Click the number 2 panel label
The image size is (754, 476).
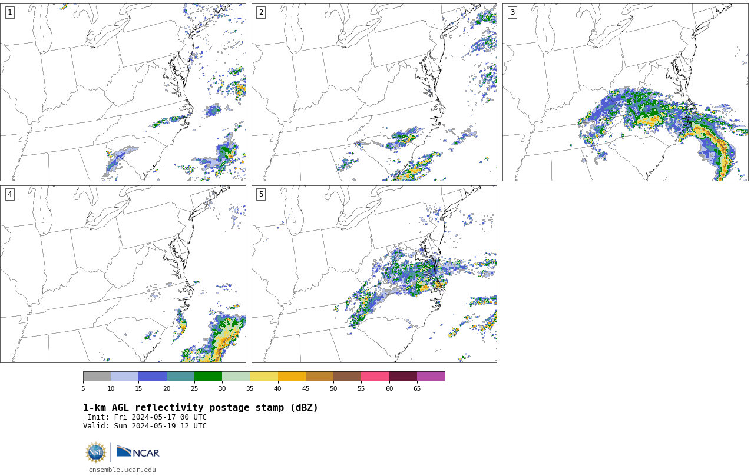point(261,12)
